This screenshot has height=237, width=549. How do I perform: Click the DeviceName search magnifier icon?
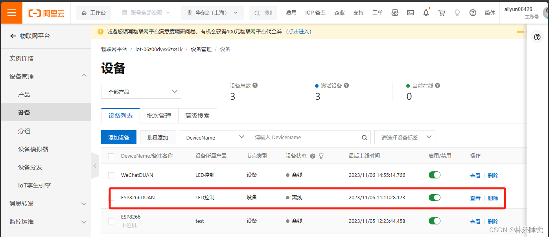click(365, 138)
